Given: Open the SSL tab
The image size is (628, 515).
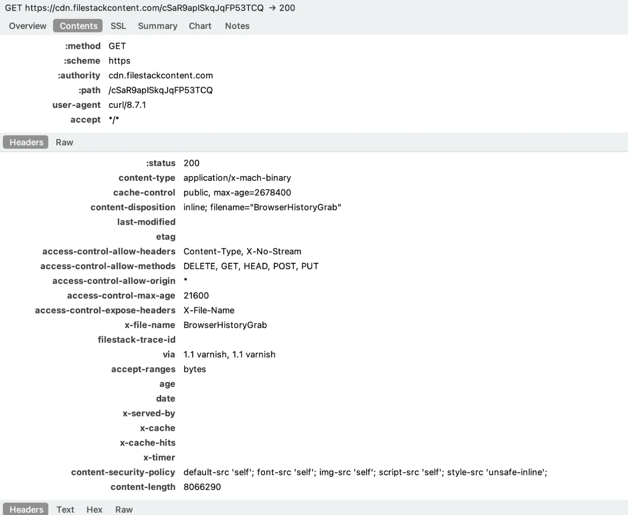Looking at the screenshot, I should [x=118, y=26].
